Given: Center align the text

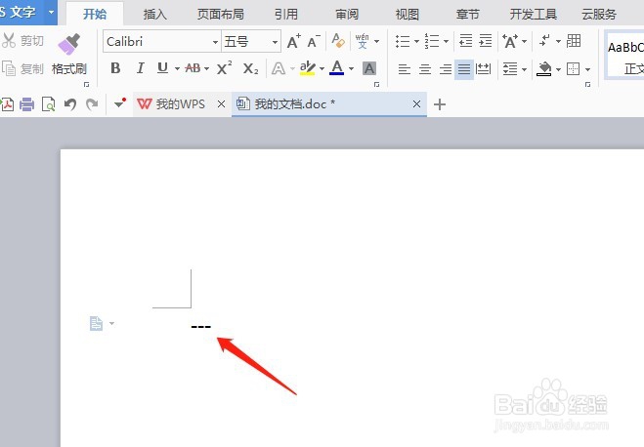Looking at the screenshot, I should pyautogui.click(x=425, y=69).
